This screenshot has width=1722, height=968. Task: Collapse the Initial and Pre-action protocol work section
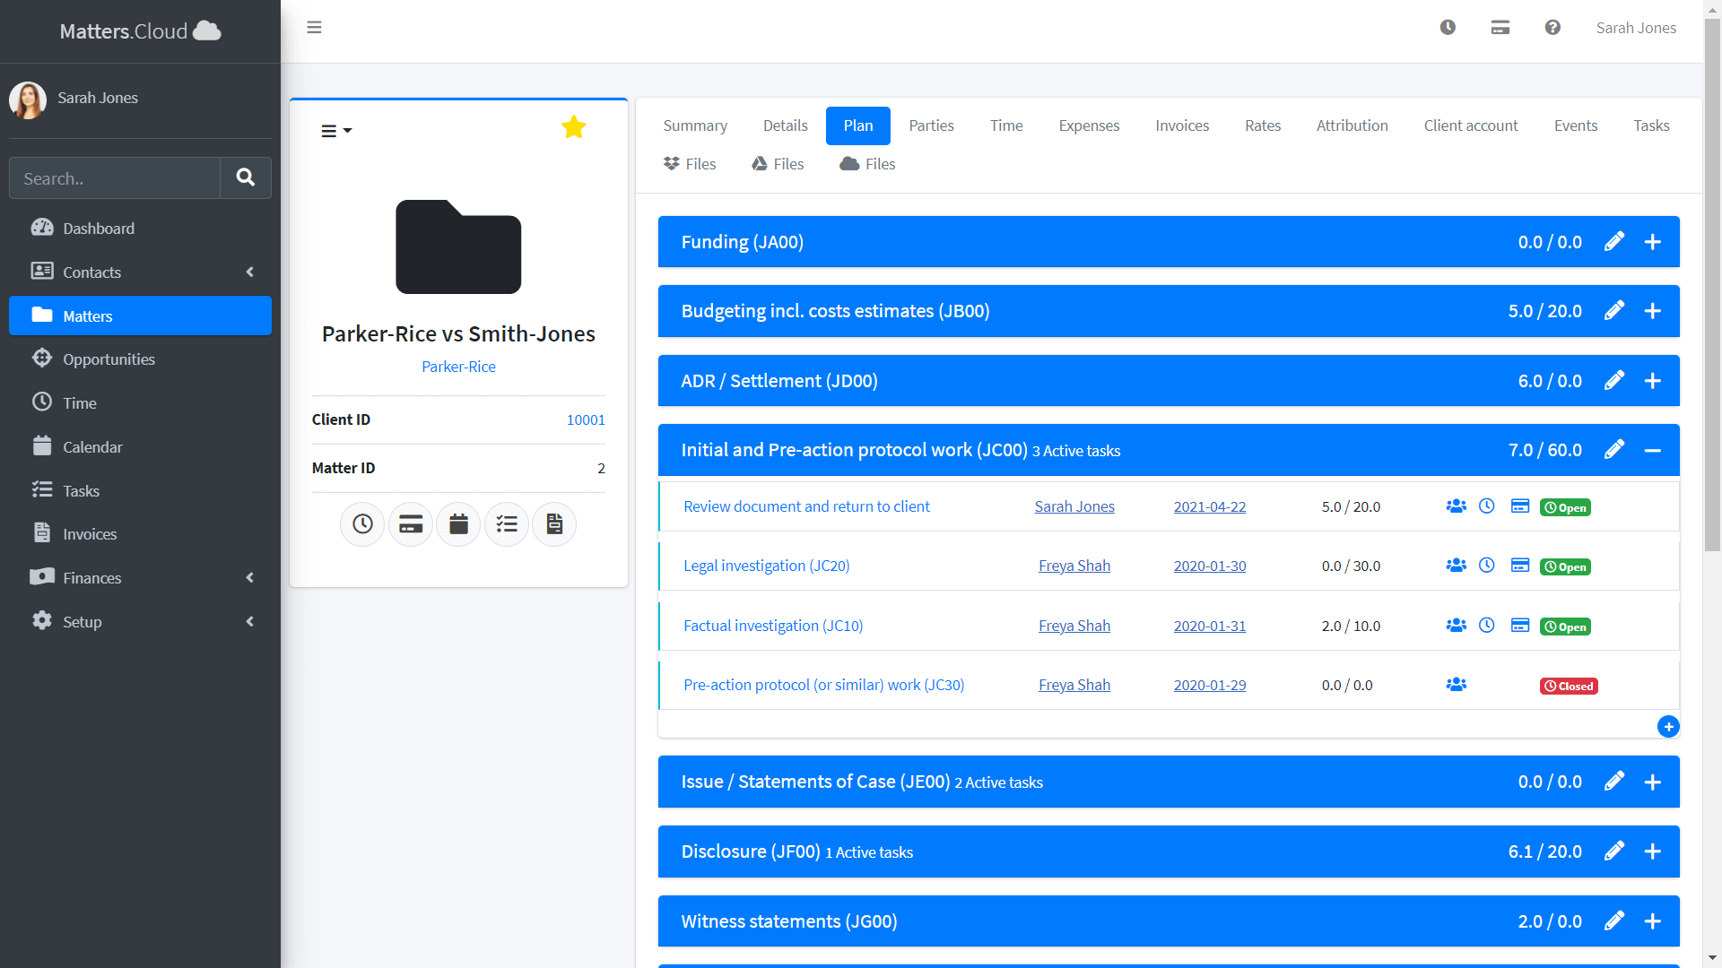tap(1653, 450)
